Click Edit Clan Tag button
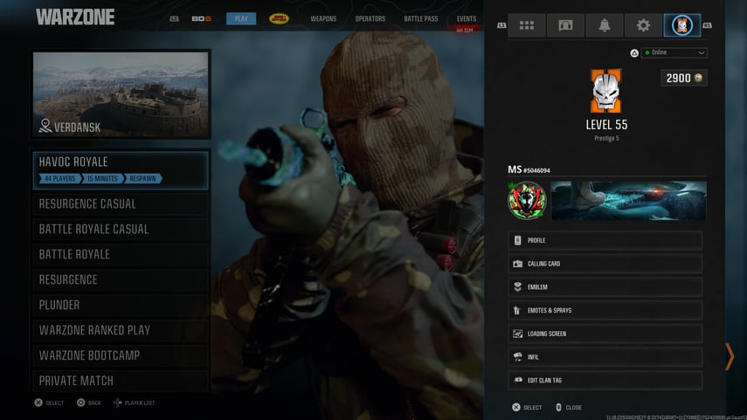This screenshot has width=747, height=420. (x=605, y=380)
